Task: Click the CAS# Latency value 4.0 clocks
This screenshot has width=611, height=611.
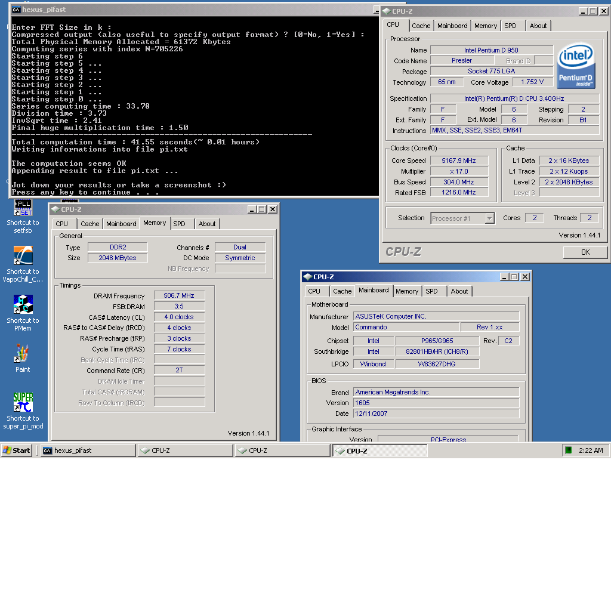Action: pyautogui.click(x=179, y=317)
